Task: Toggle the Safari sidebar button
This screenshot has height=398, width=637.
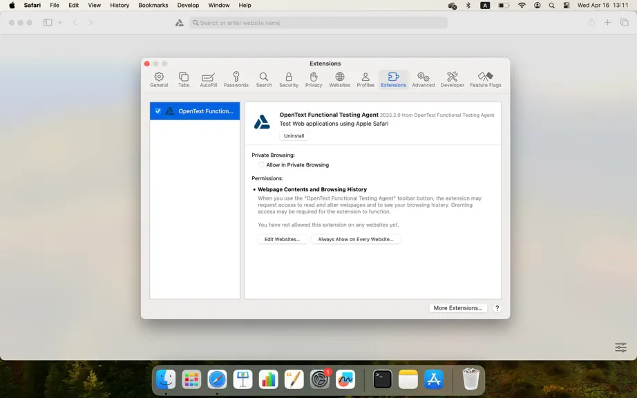Action: point(48,23)
